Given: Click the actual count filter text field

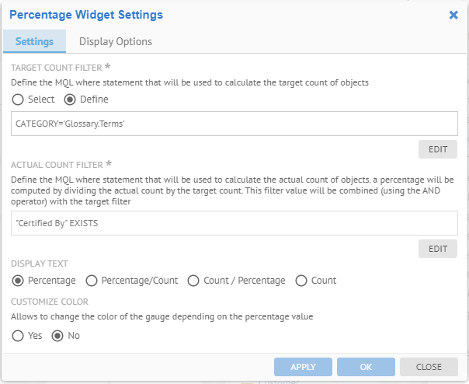Looking at the screenshot, I should click(x=234, y=224).
